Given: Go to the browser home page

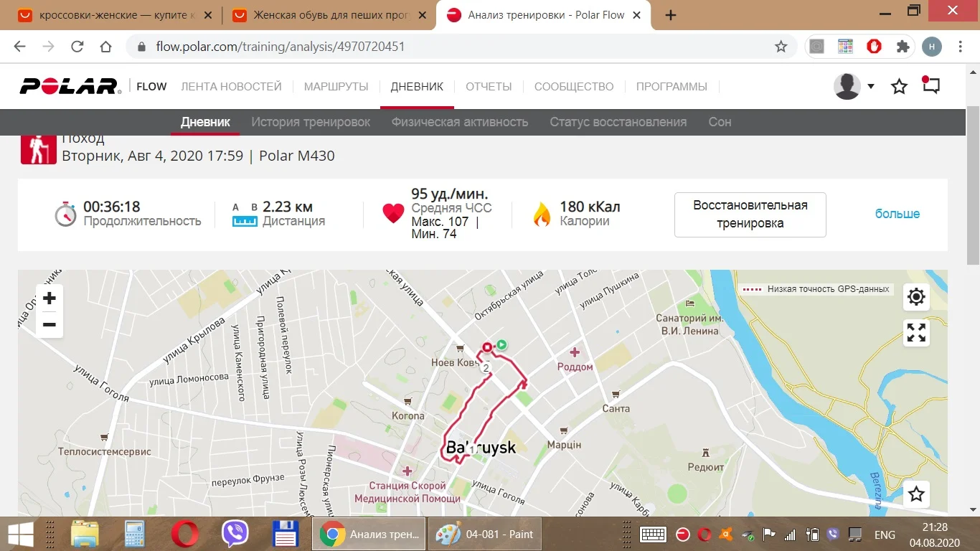Looking at the screenshot, I should click(106, 47).
